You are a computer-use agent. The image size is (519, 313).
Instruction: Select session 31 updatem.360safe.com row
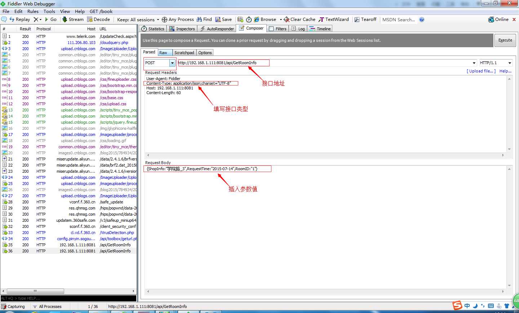click(69, 220)
